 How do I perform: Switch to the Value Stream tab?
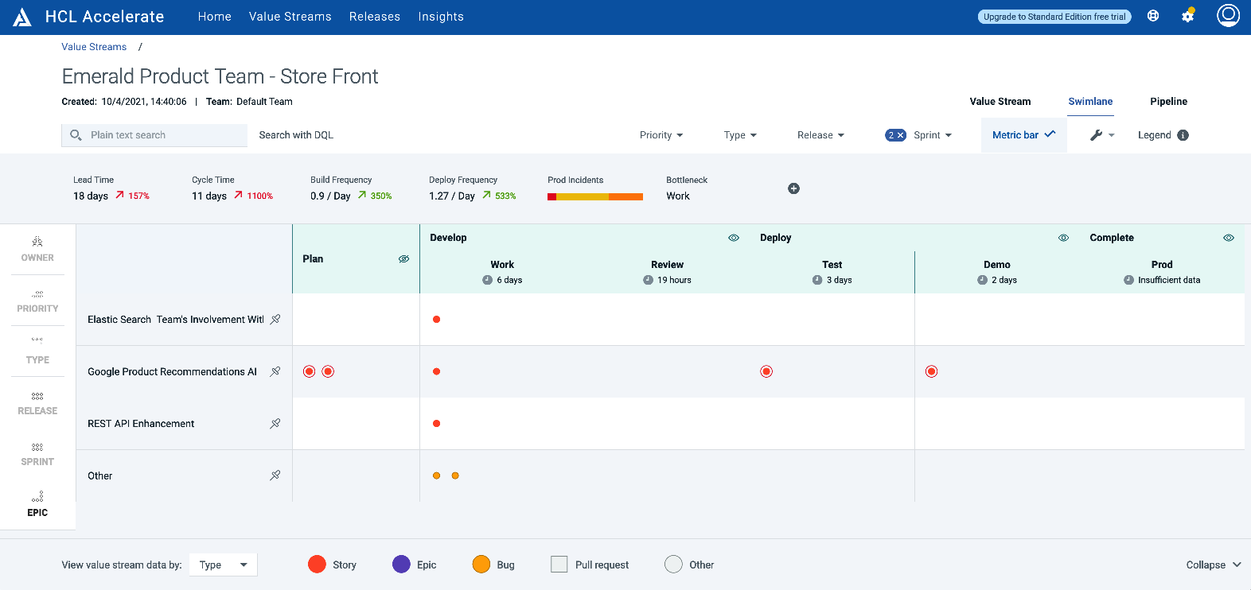coord(1000,102)
